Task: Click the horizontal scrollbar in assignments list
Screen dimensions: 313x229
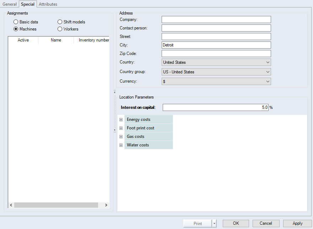Action: pyautogui.click(x=56, y=205)
